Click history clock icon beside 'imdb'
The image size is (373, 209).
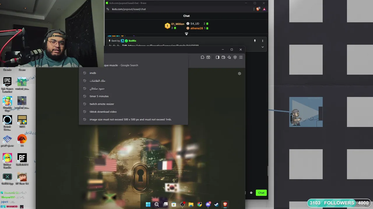click(85, 73)
